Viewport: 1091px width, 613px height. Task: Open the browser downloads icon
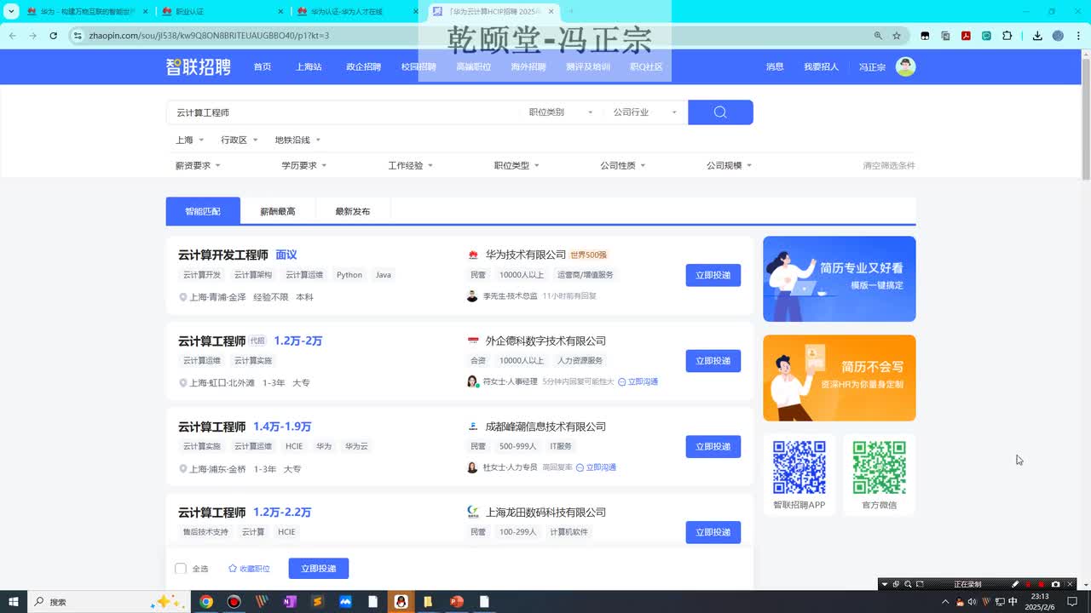(1037, 36)
